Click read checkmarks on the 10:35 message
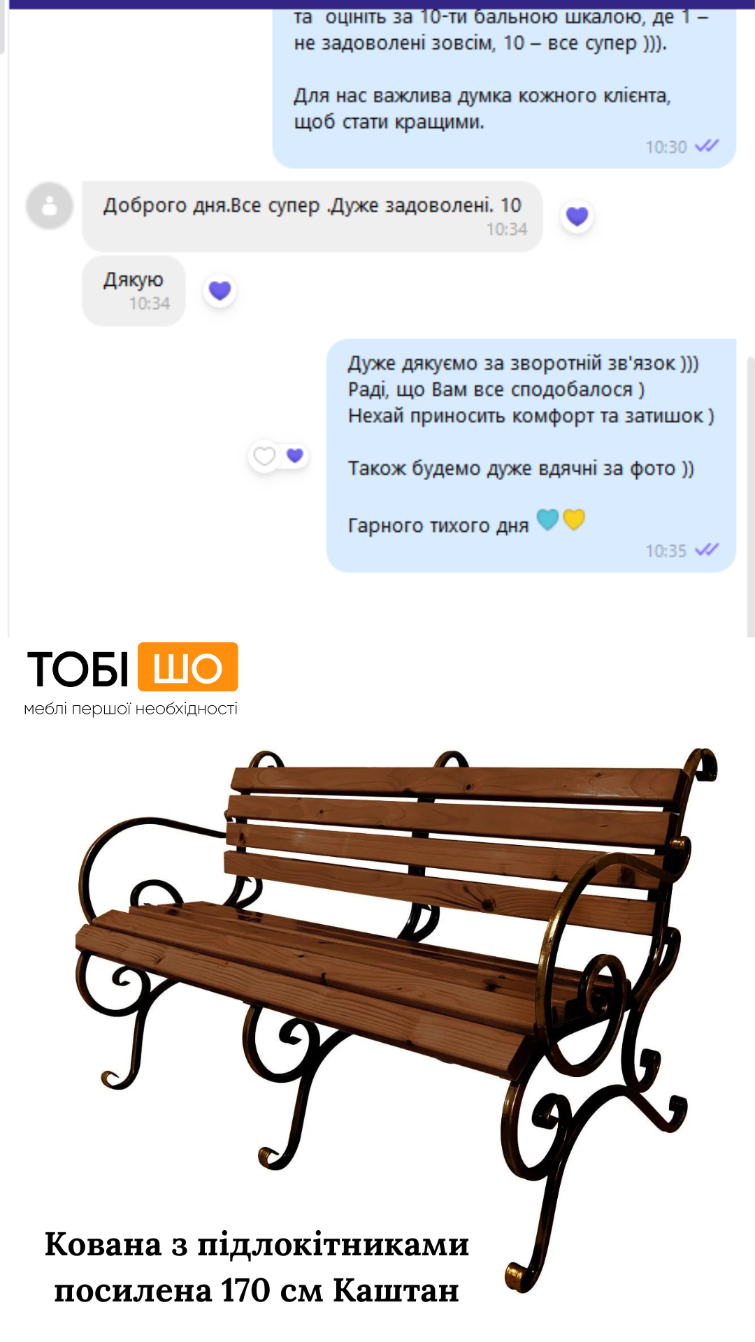755x1342 pixels. click(x=706, y=549)
